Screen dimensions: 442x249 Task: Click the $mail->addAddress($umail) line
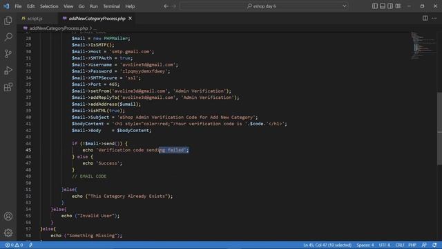pyautogui.click(x=106, y=104)
